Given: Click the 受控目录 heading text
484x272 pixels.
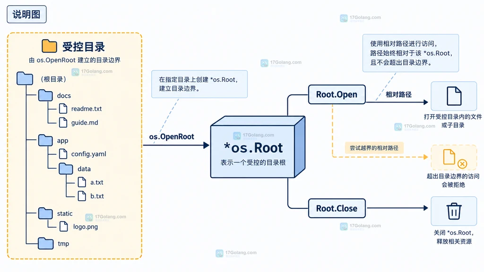Looking at the screenshot, I should click(84, 47).
